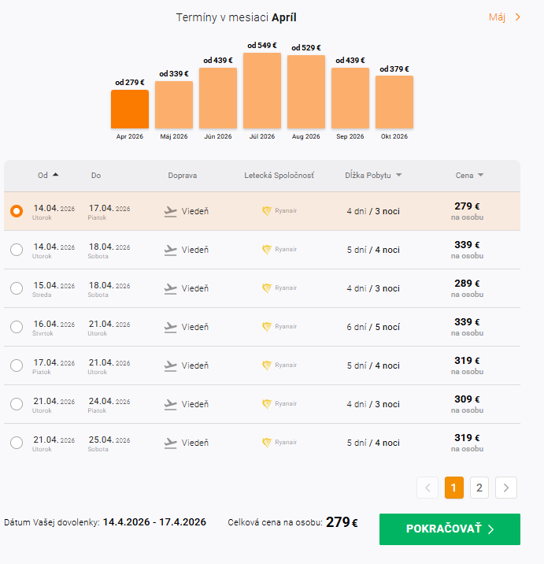Image resolution: width=544 pixels, height=564 pixels.
Task: Select the 21.04–25.04 trip radio button
Action: [x=17, y=443]
